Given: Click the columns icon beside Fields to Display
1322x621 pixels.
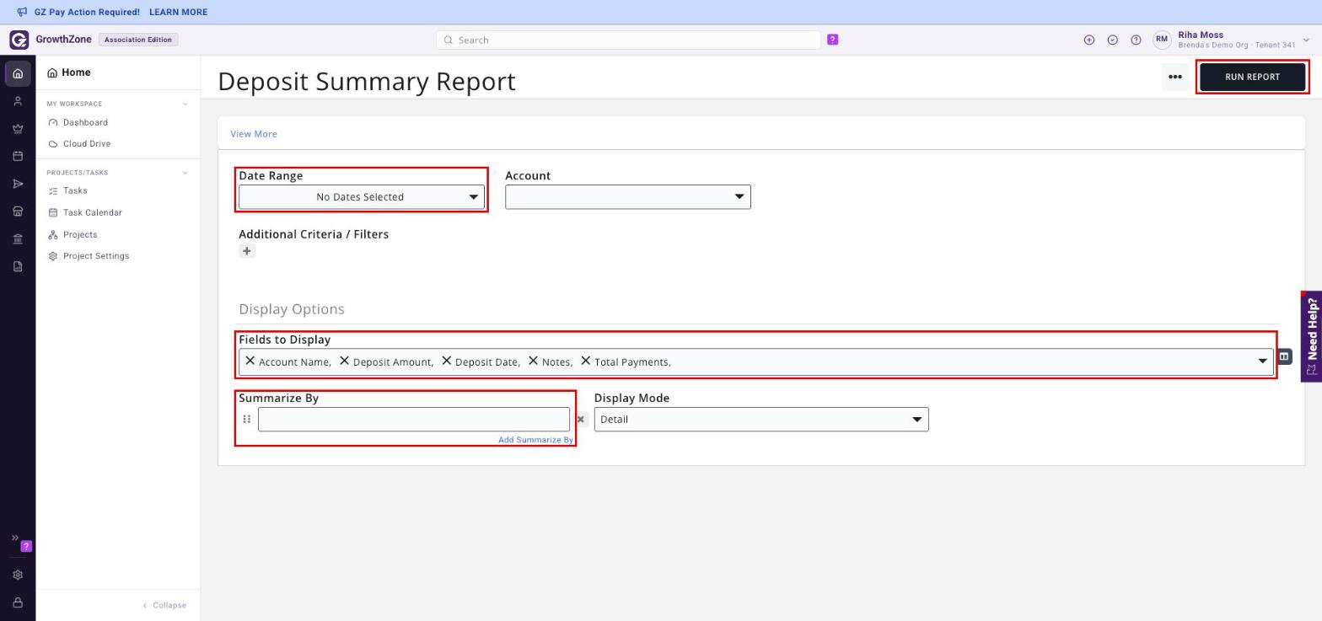Looking at the screenshot, I should pos(1284,356).
